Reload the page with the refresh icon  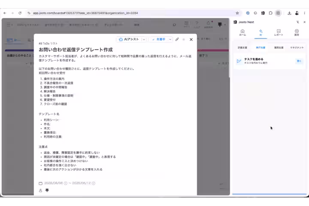pyautogui.click(x=20, y=13)
